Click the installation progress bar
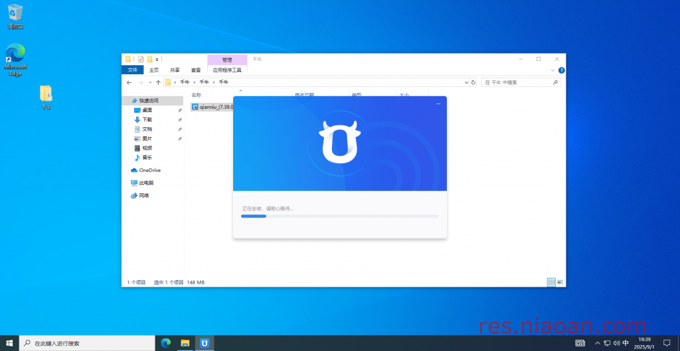This screenshot has height=351, width=680. point(339,216)
